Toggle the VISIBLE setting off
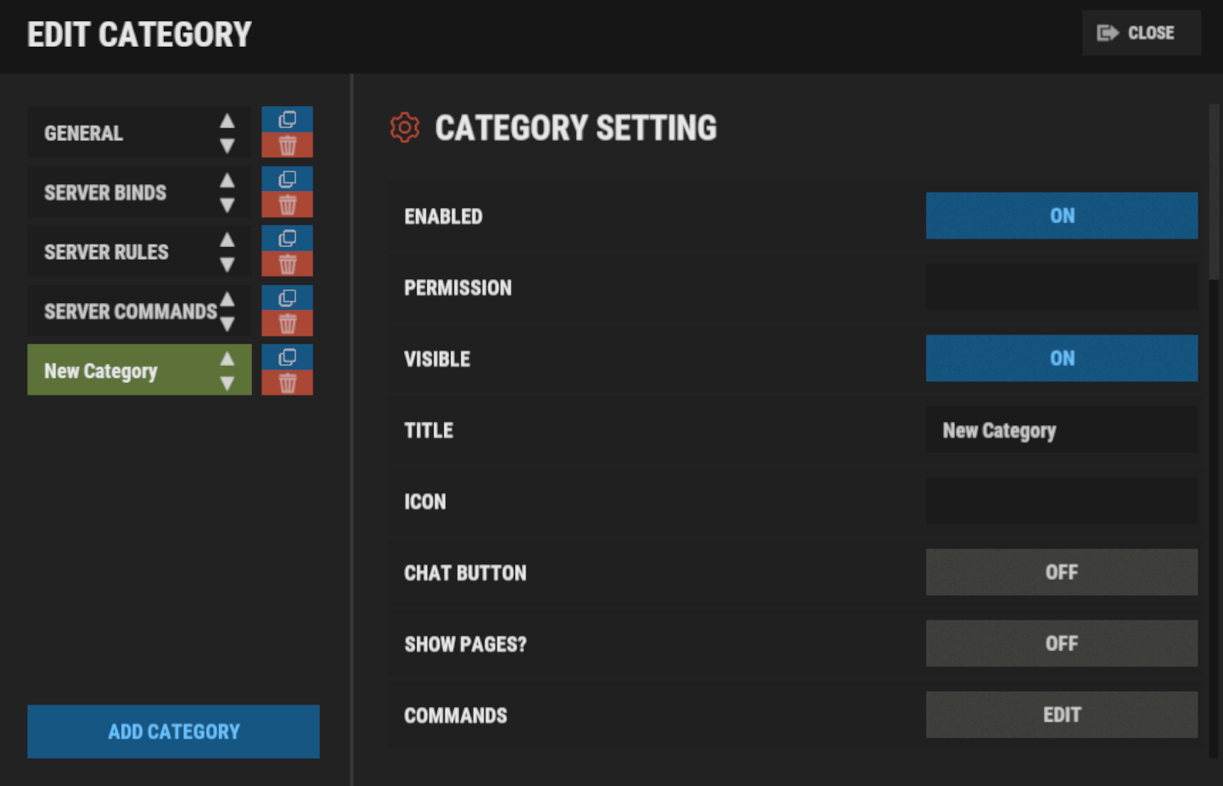The height and width of the screenshot is (786, 1223). [x=1061, y=358]
